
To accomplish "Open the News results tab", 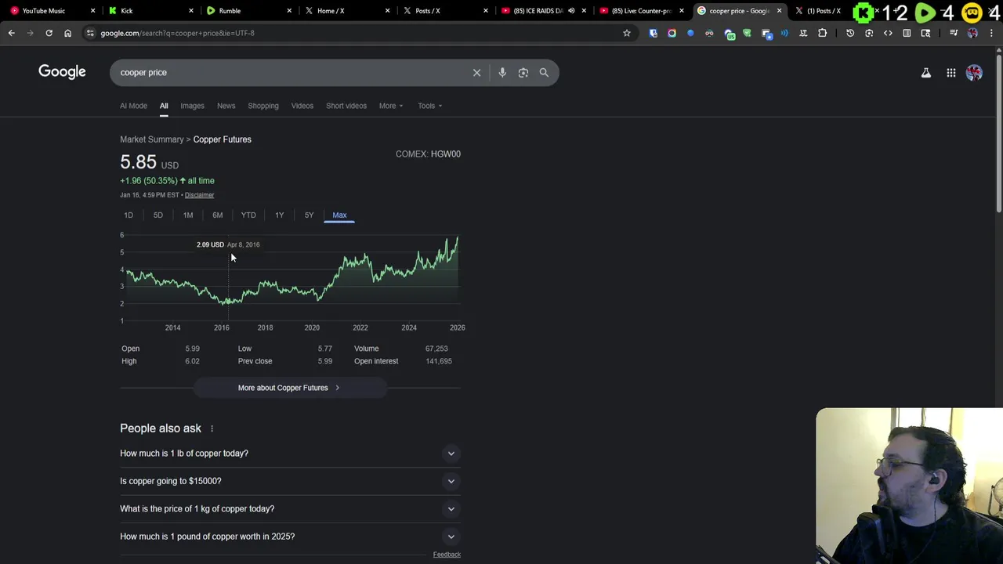I will coord(226,106).
